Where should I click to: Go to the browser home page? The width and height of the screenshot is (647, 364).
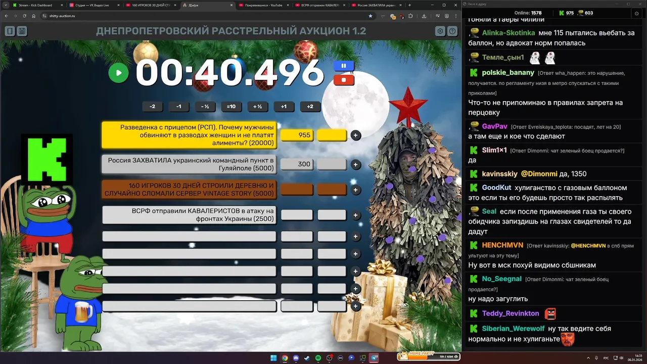point(33,16)
